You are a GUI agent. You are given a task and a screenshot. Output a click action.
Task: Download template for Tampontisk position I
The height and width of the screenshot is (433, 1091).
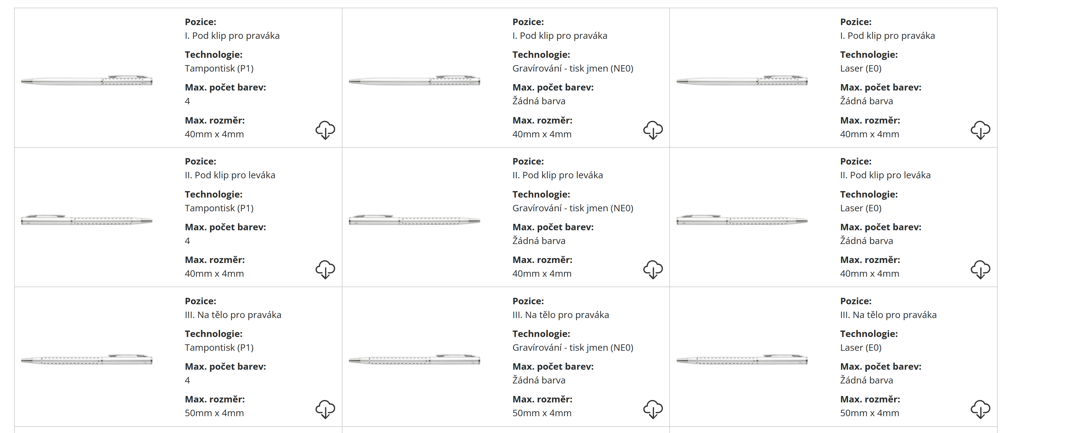[325, 130]
